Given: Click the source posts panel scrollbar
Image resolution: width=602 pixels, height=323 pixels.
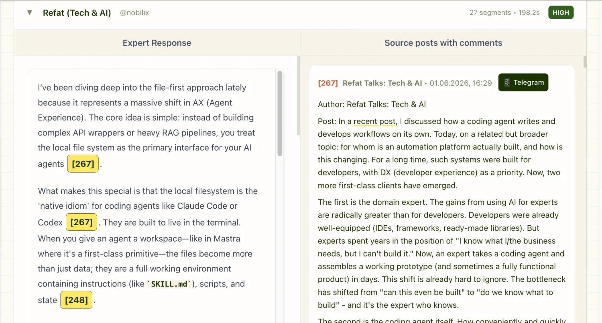Looking at the screenshot, I should (585, 62).
